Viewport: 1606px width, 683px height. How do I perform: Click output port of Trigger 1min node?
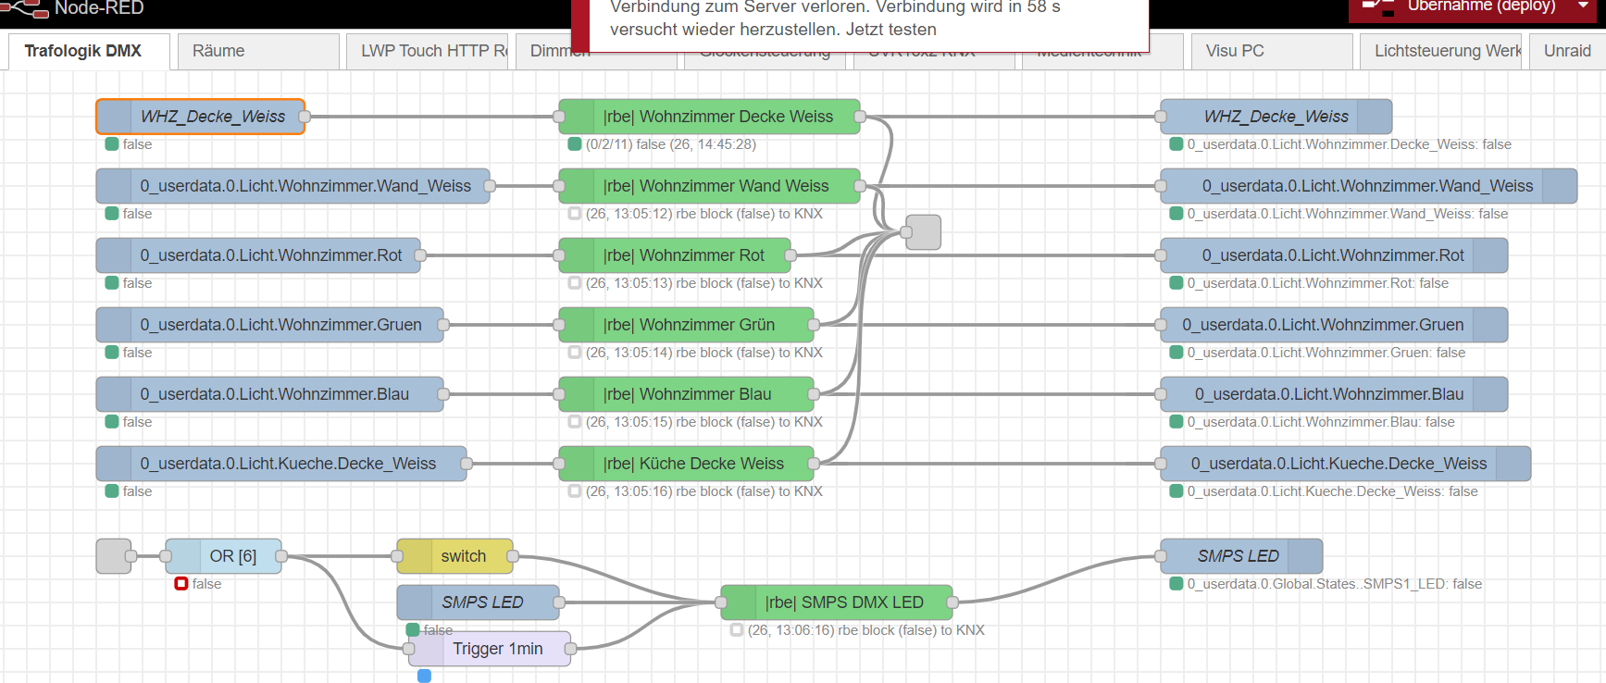coord(570,649)
